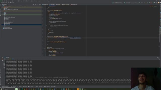
Task: Open the Logcat tool window
Action: [36, 86]
